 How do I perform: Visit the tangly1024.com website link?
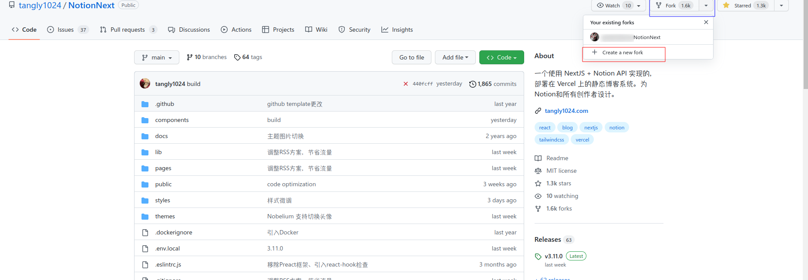click(x=566, y=111)
